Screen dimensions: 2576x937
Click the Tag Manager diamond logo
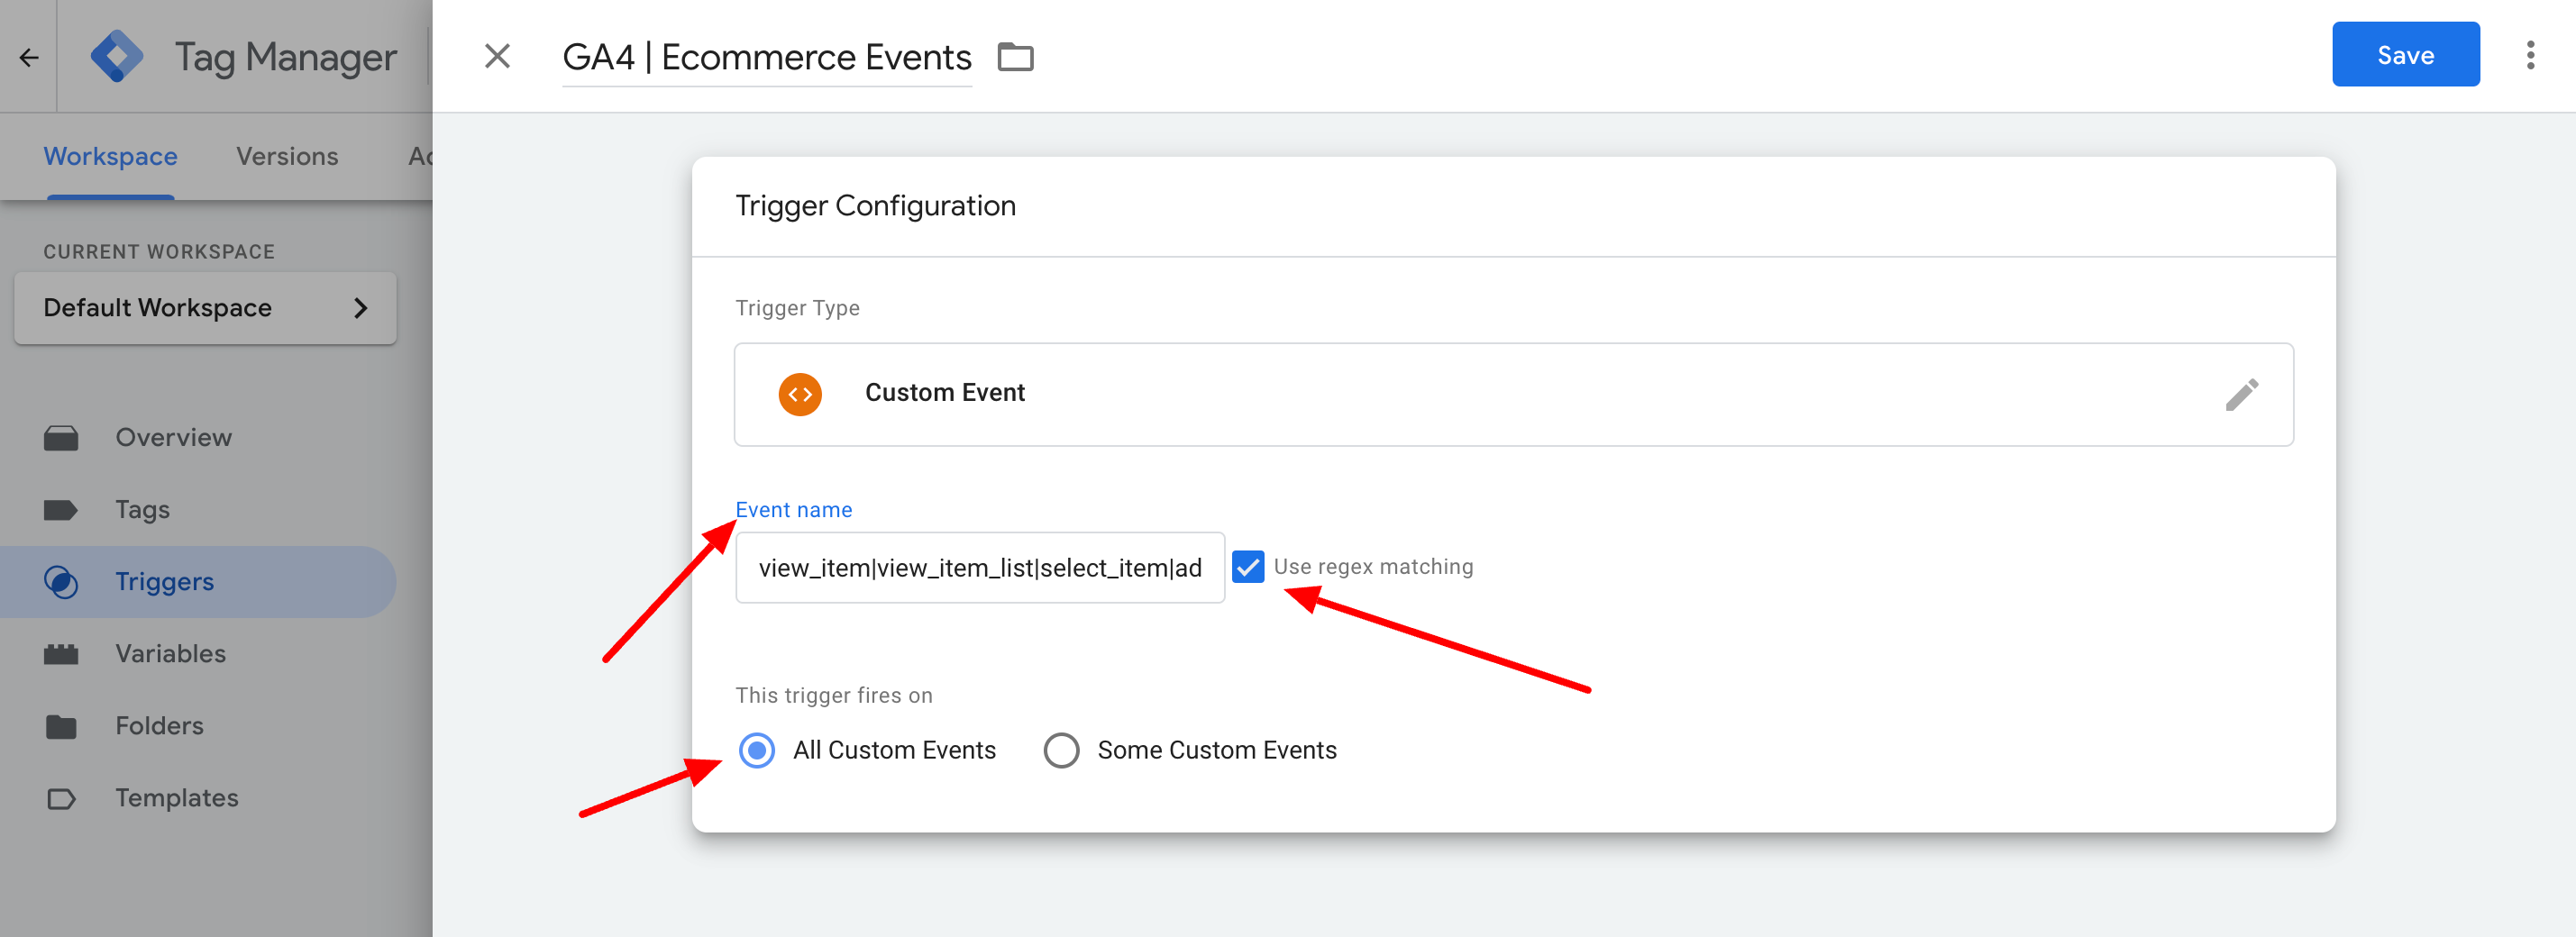117,56
